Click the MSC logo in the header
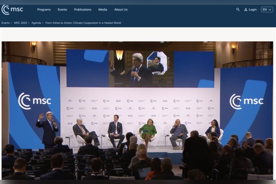 click(12, 9)
